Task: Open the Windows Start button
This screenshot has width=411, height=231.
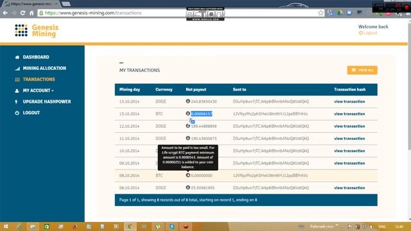Action: coord(5,227)
